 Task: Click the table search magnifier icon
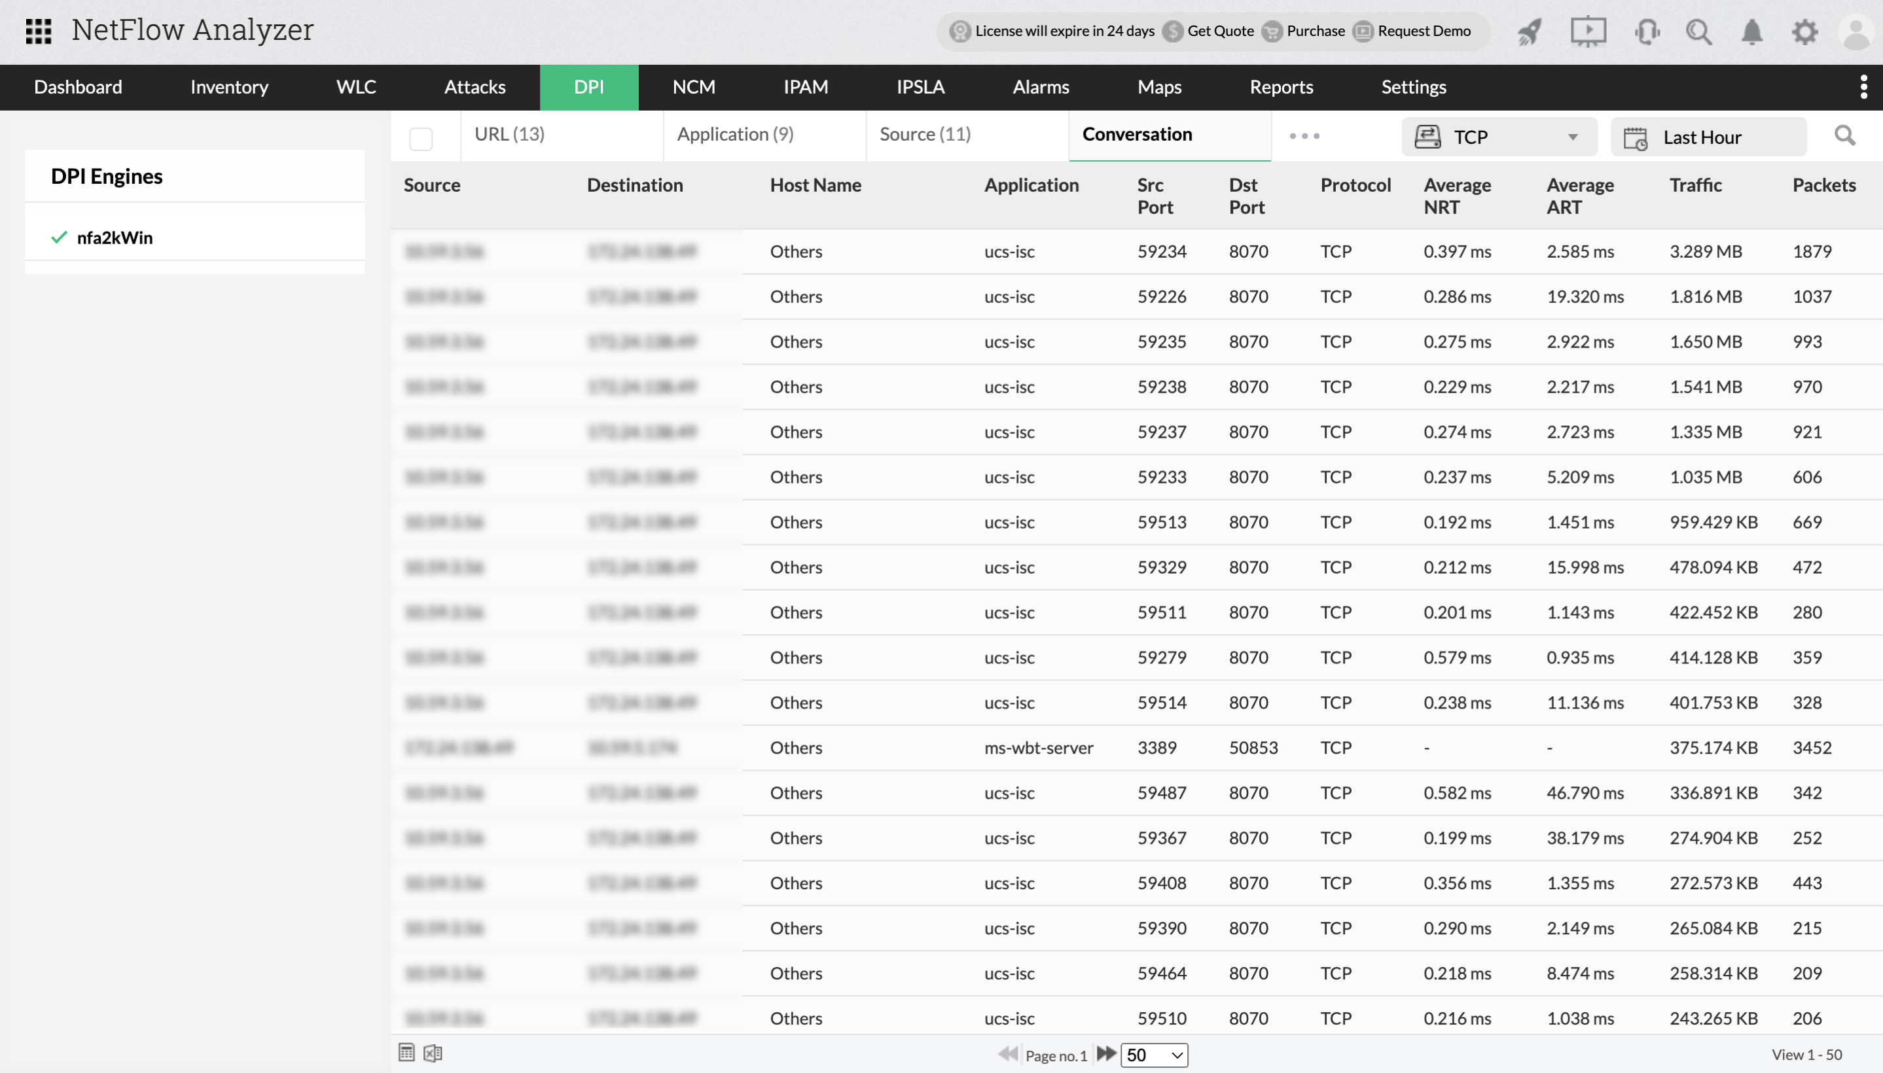pyautogui.click(x=1844, y=135)
